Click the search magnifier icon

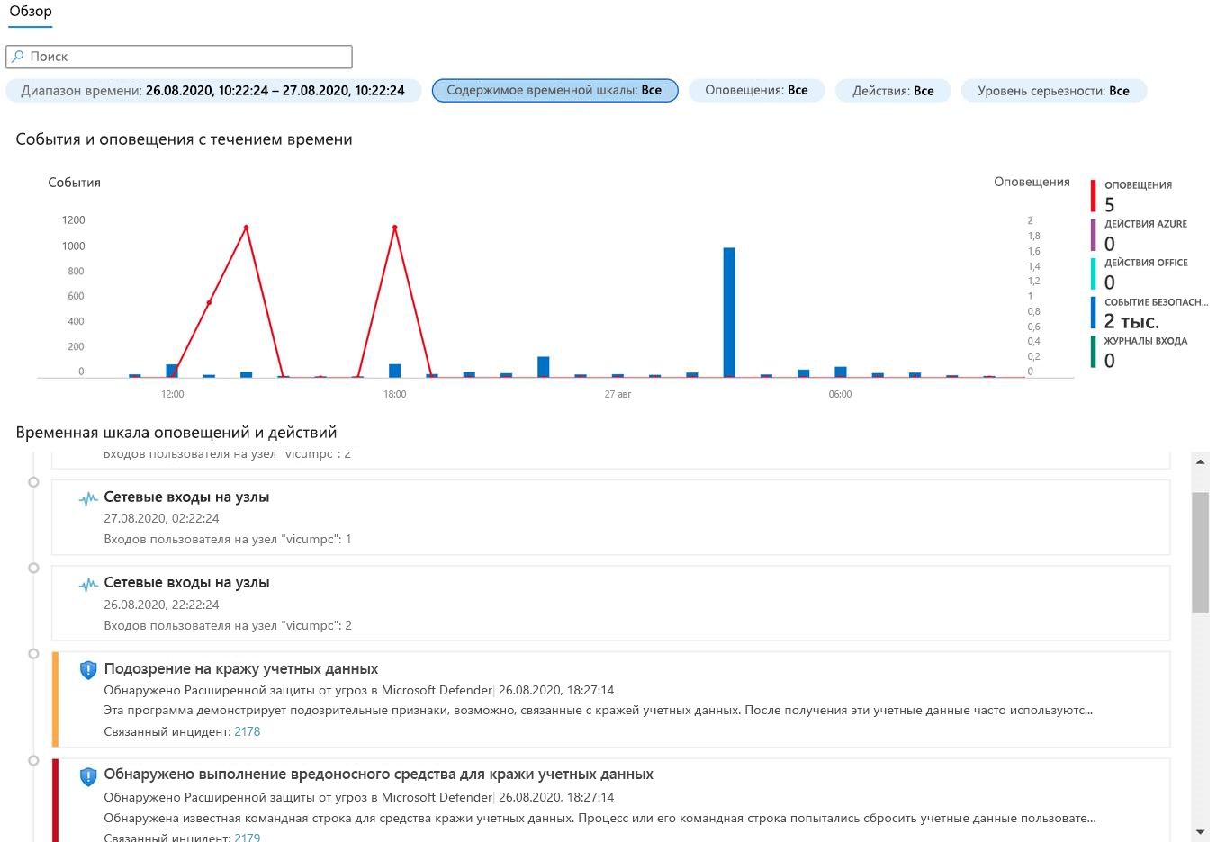18,57
